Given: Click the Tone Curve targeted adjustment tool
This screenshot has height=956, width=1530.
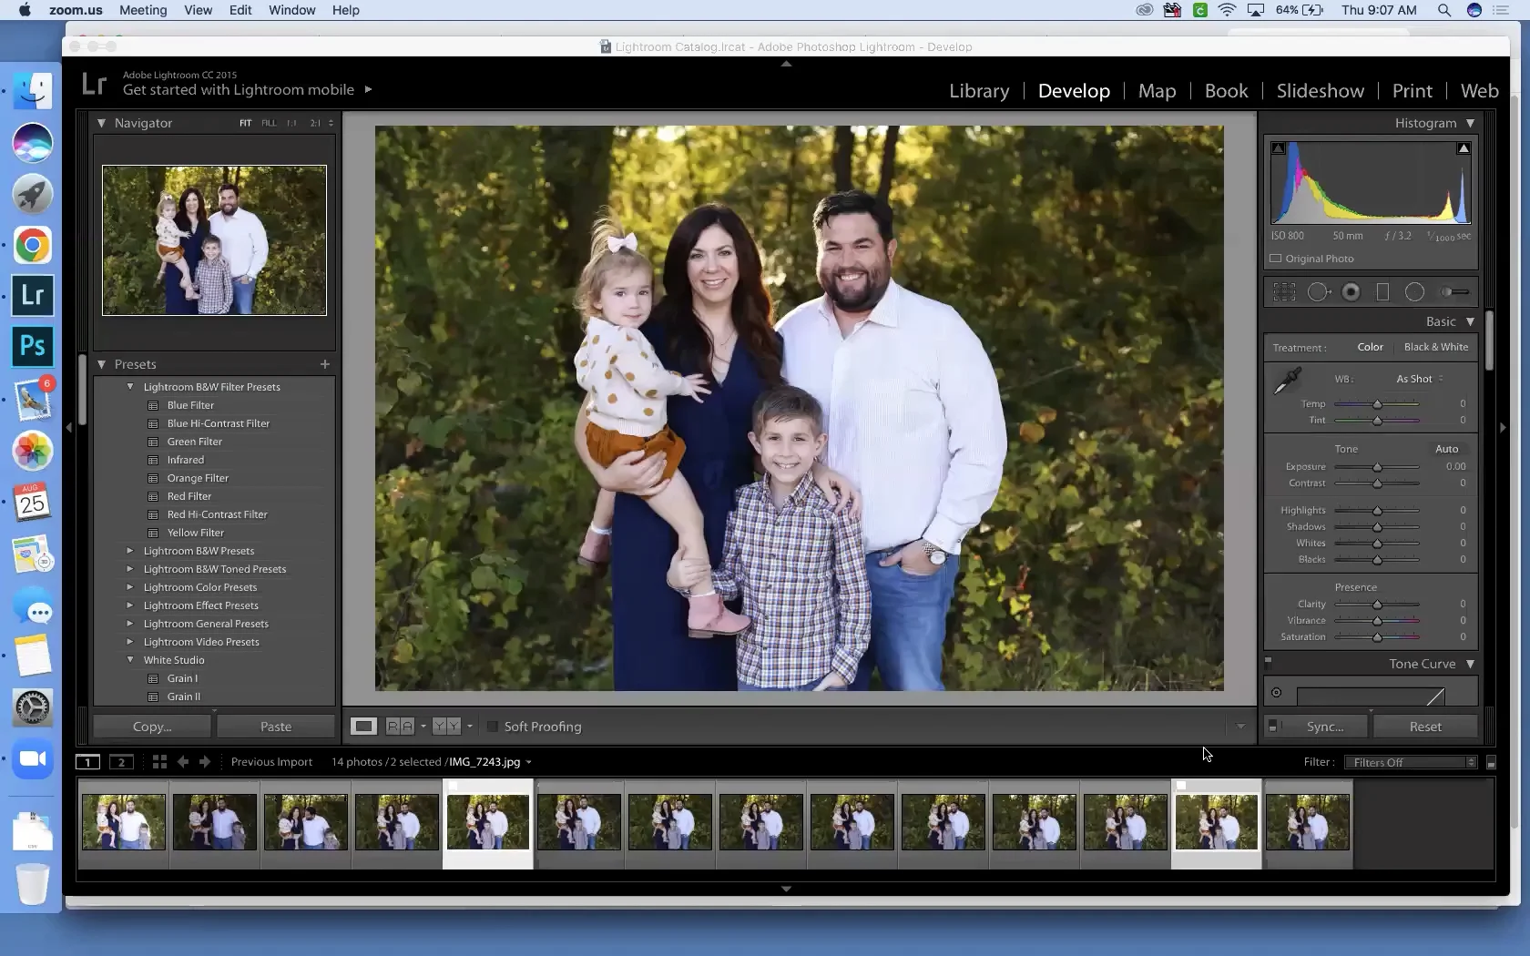Looking at the screenshot, I should point(1276,693).
